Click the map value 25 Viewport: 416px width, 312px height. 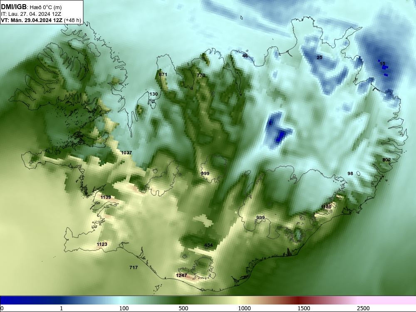(319, 57)
